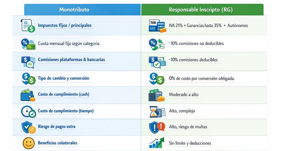Screen dimensions: 295x151
Task: Click Tipo de cambio y conversión label
Action: click(x=63, y=78)
